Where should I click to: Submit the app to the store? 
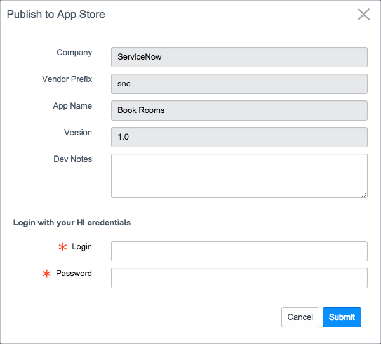coord(342,317)
